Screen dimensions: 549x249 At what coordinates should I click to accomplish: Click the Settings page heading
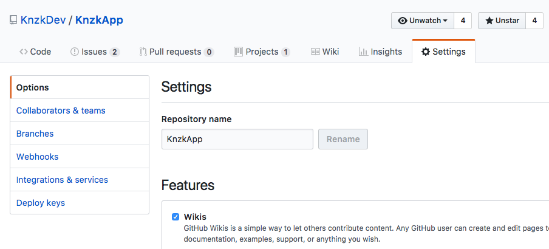[x=186, y=87]
